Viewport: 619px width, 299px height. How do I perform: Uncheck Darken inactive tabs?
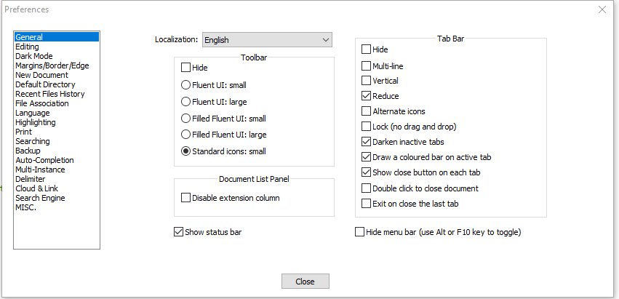pos(367,142)
